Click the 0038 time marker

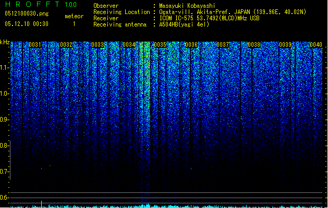coord(254,45)
